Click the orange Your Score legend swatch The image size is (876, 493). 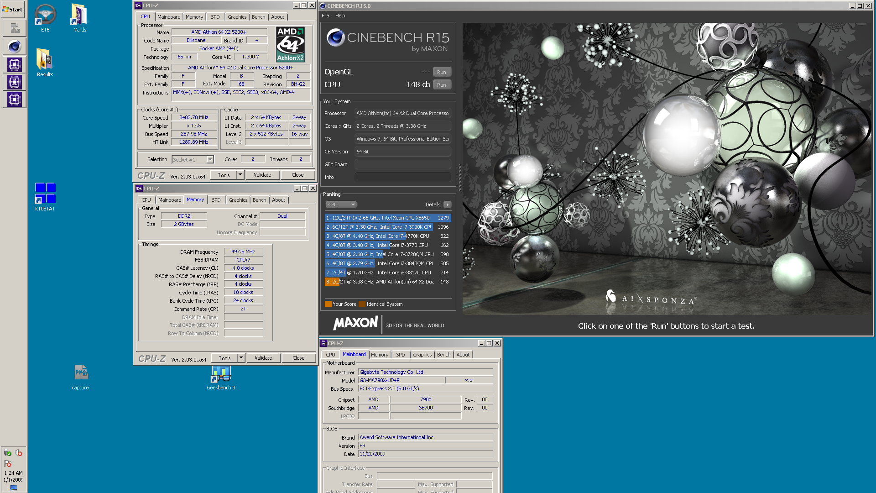(328, 304)
